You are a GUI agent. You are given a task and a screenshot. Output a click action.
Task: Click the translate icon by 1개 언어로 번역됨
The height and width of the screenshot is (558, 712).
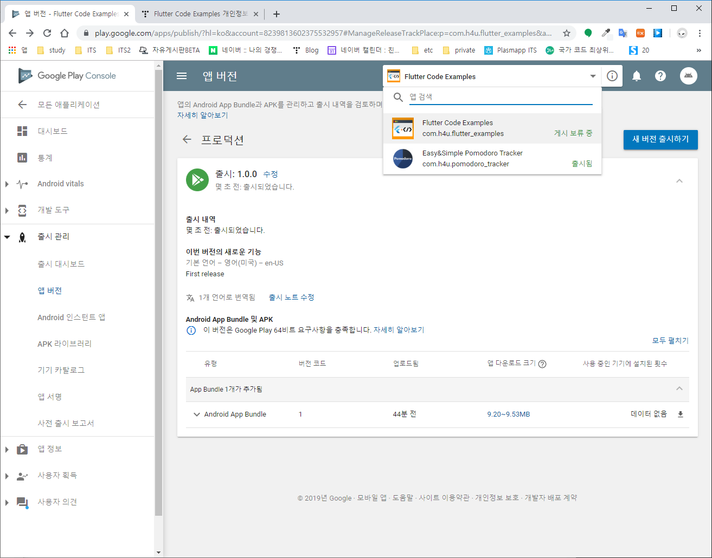190,297
